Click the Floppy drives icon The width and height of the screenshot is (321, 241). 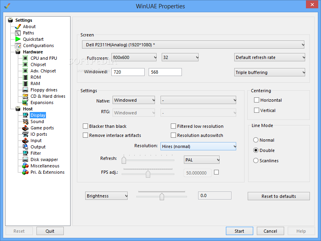tap(25, 90)
